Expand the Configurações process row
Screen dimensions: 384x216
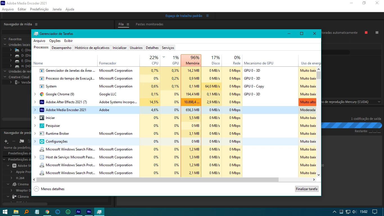tap(35, 141)
